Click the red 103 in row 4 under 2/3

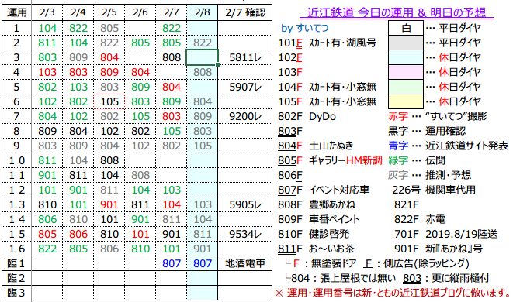(47, 72)
